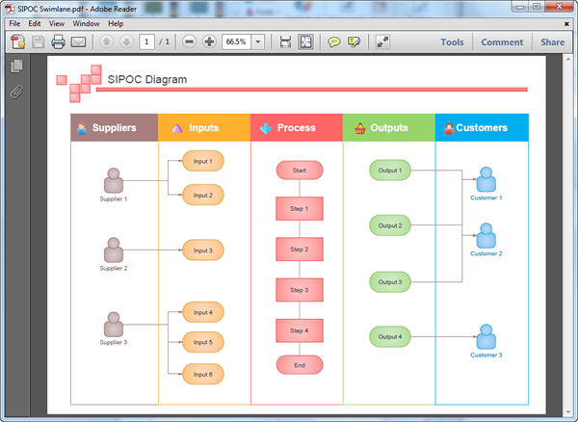
Task: Open the File menu
Action: click(14, 23)
